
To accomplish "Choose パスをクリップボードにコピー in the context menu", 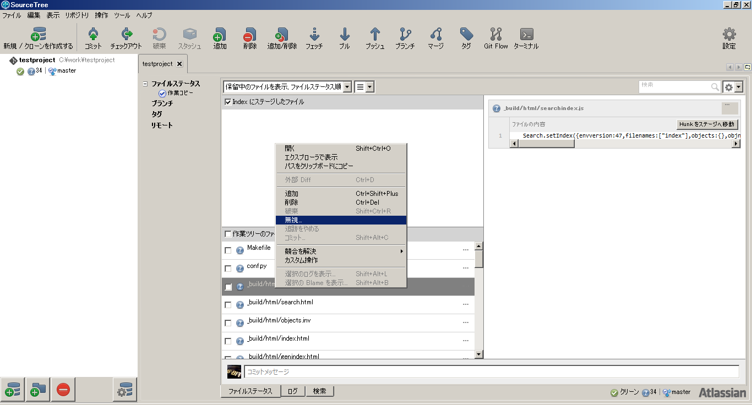I will point(341,166).
